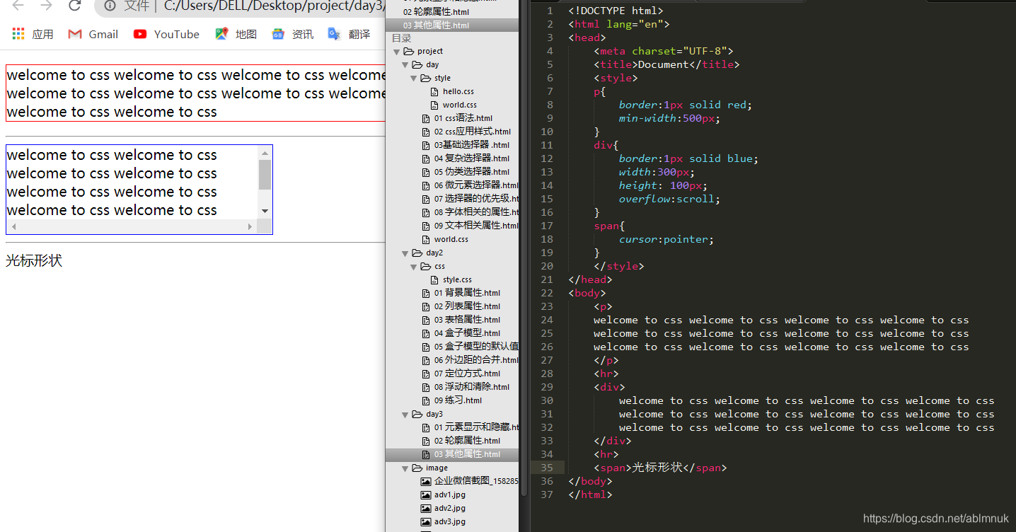
Task: Open the 地图 maps bookmark
Action: coord(236,34)
